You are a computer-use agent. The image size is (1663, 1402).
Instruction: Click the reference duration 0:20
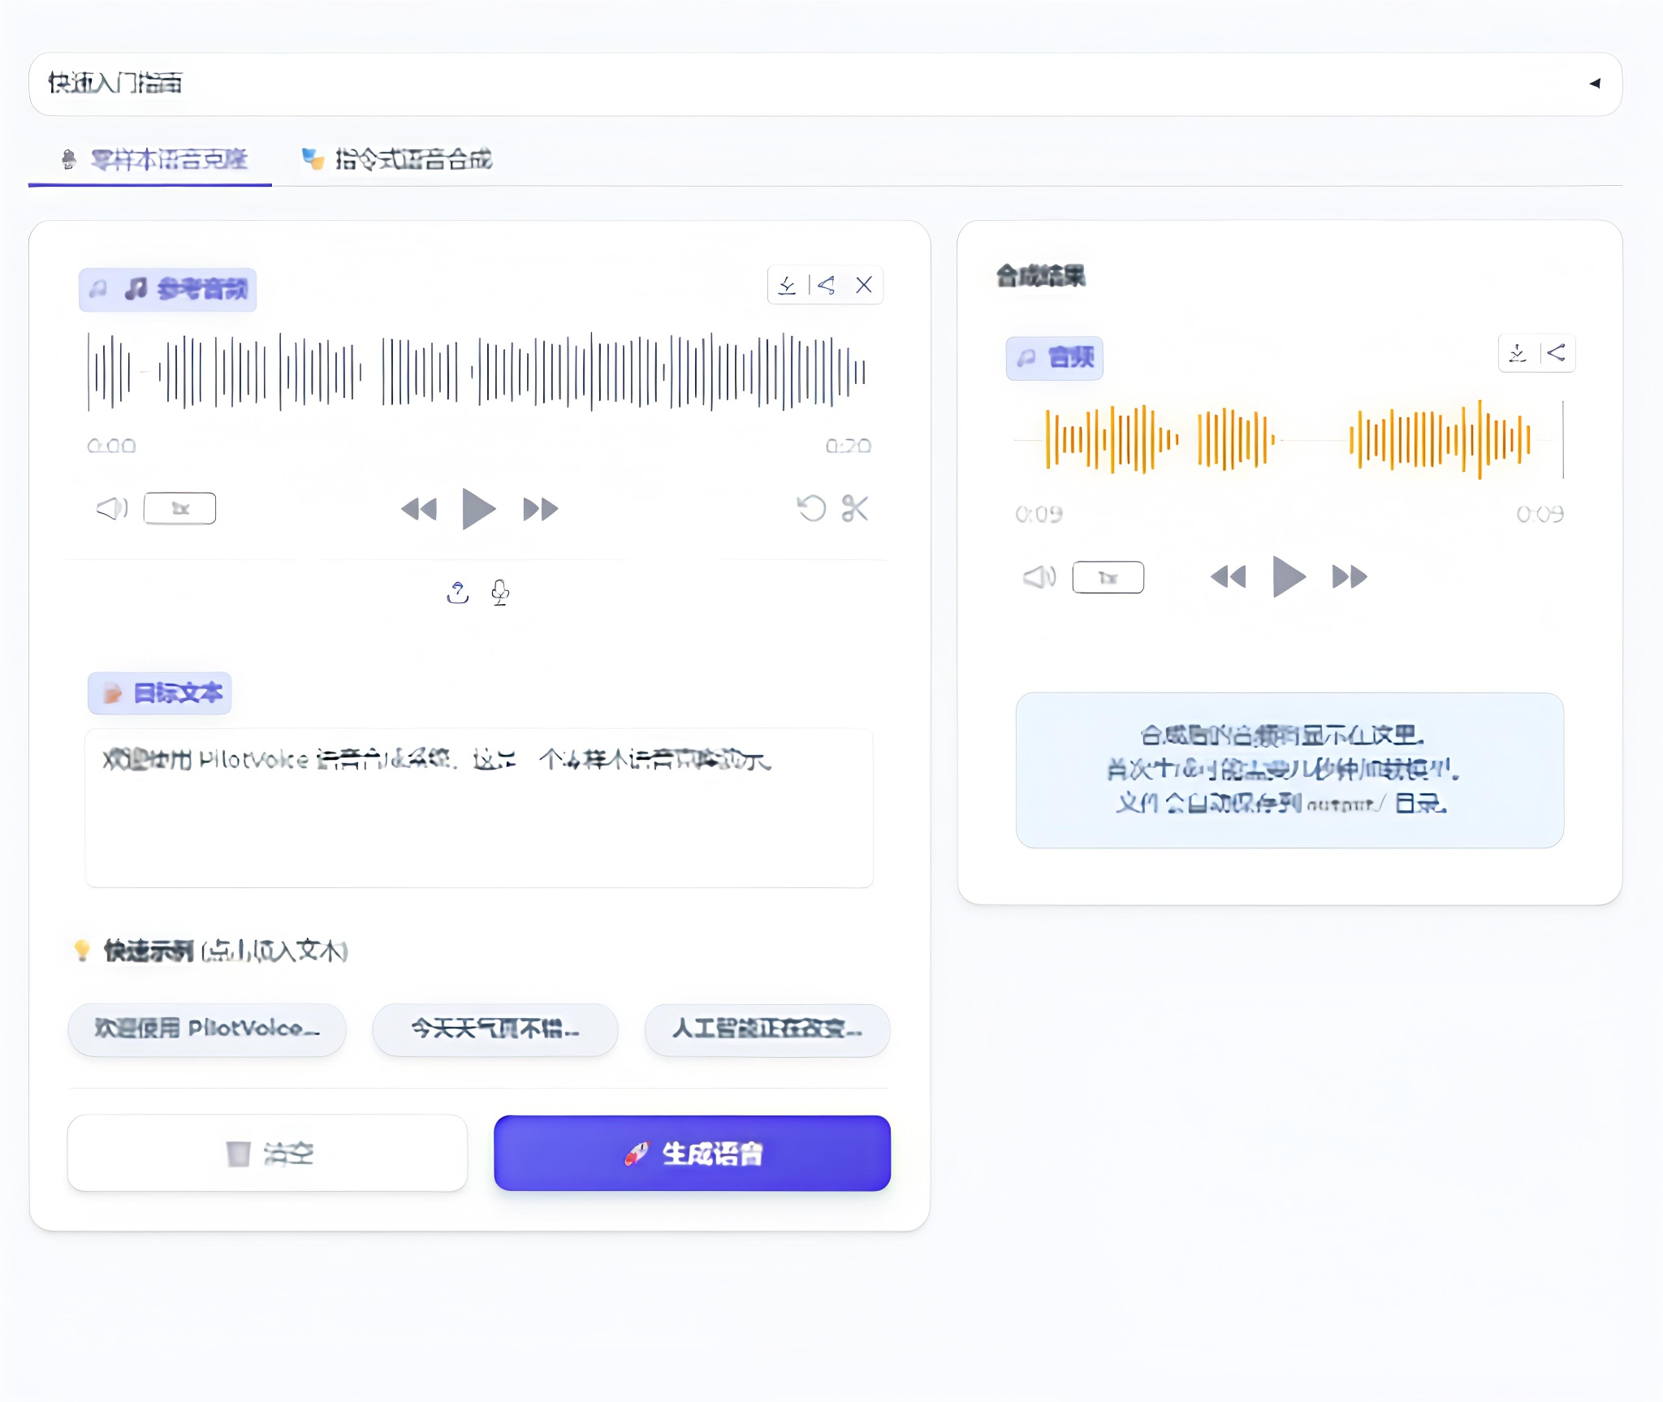coord(849,446)
